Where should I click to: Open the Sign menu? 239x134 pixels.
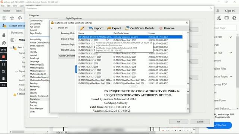22,6
